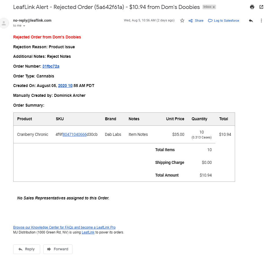
Task: Click 'MJ Distribution (1000 Green Rd, NV)' text
Action: 41,232
